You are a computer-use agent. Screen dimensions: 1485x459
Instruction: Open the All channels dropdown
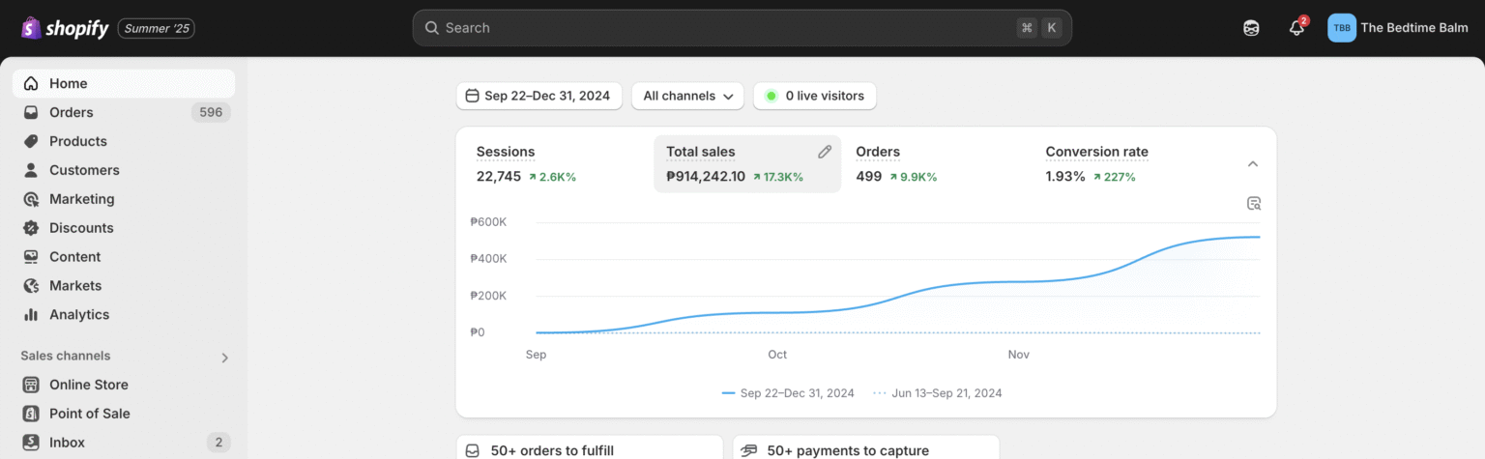tap(687, 96)
